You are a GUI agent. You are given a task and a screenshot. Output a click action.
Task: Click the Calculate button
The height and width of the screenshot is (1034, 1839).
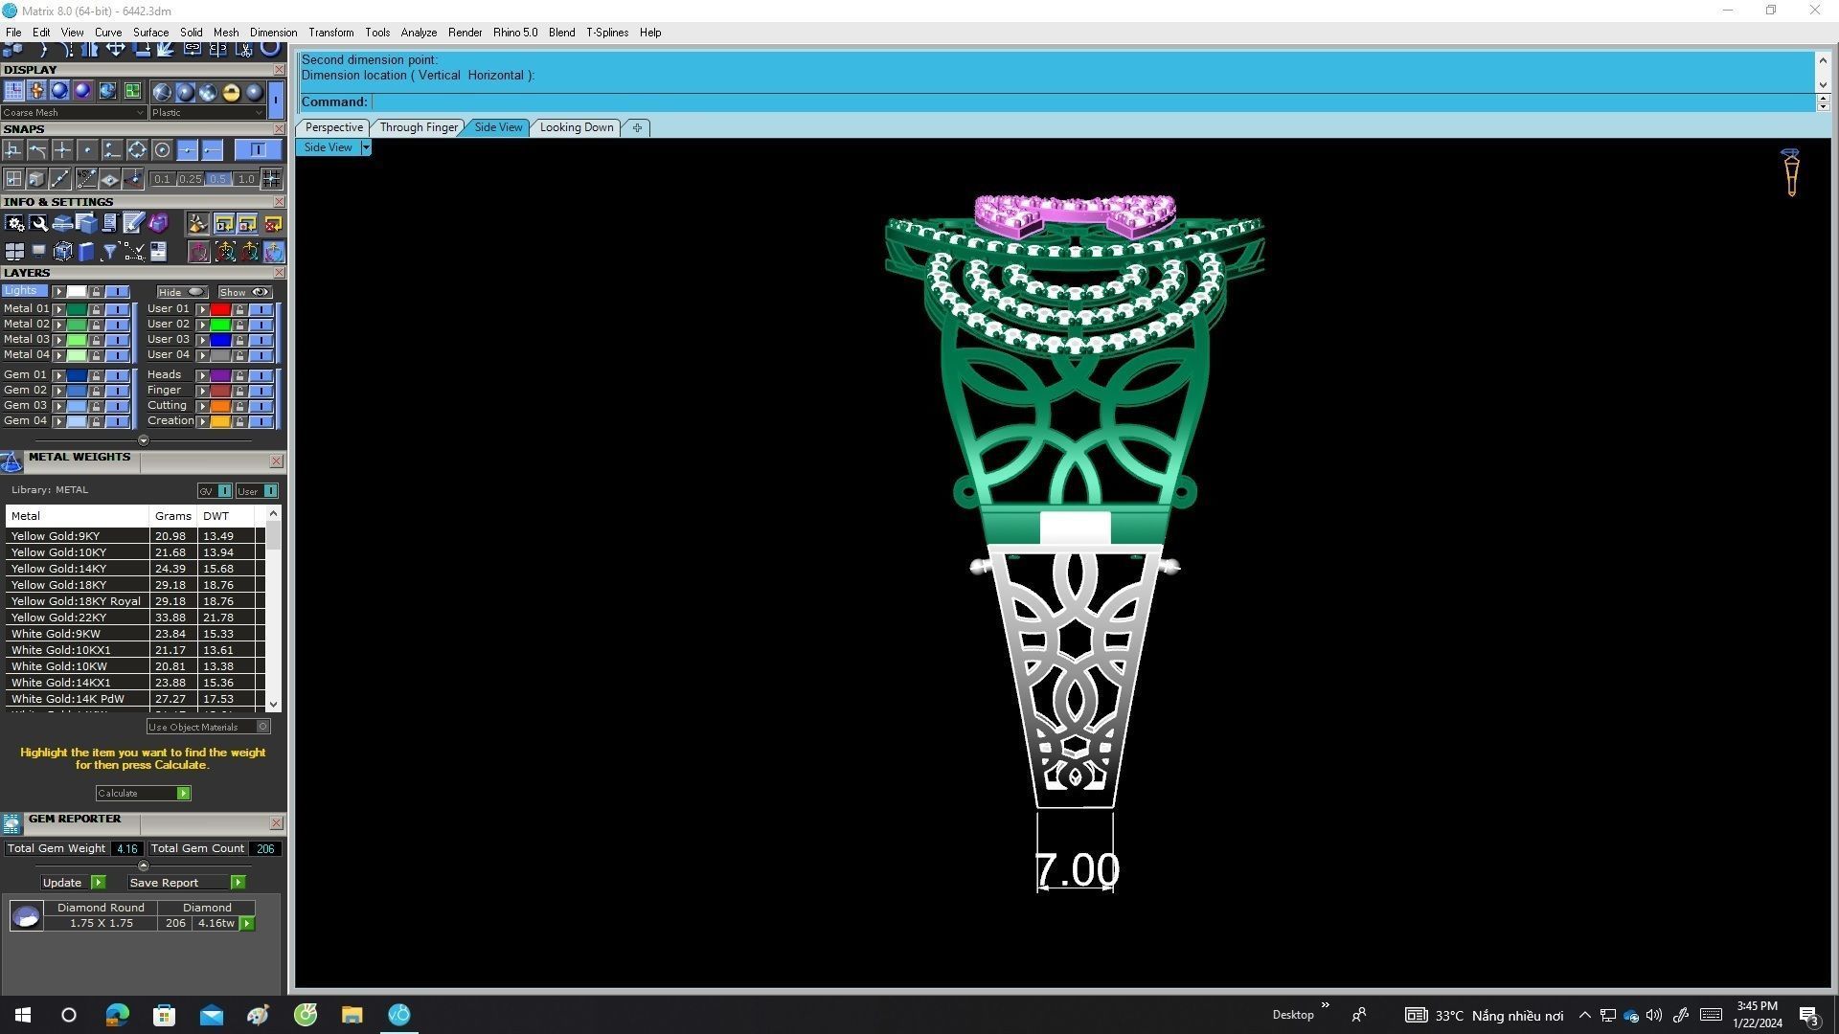point(143,794)
